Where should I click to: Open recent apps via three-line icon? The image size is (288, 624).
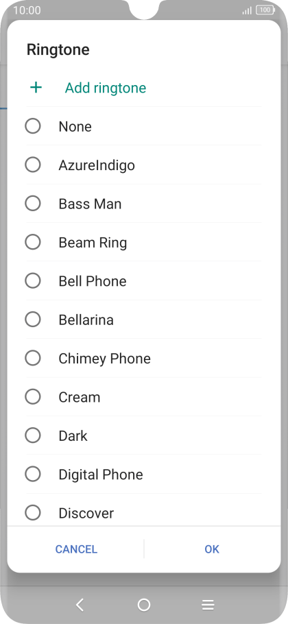(x=208, y=605)
